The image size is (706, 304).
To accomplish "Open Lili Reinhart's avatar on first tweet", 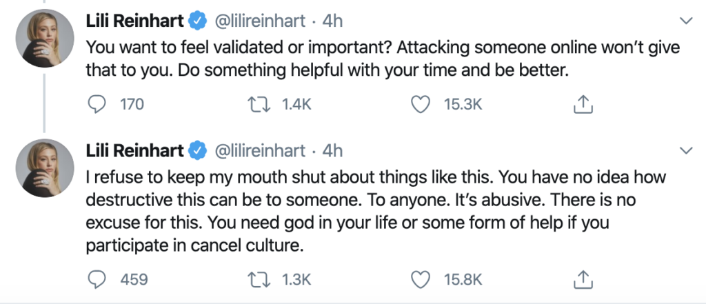I will click(x=45, y=38).
